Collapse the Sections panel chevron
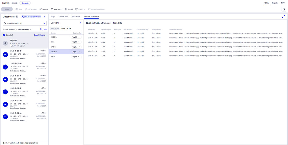The height and width of the screenshot is (145, 288). pos(80,23)
